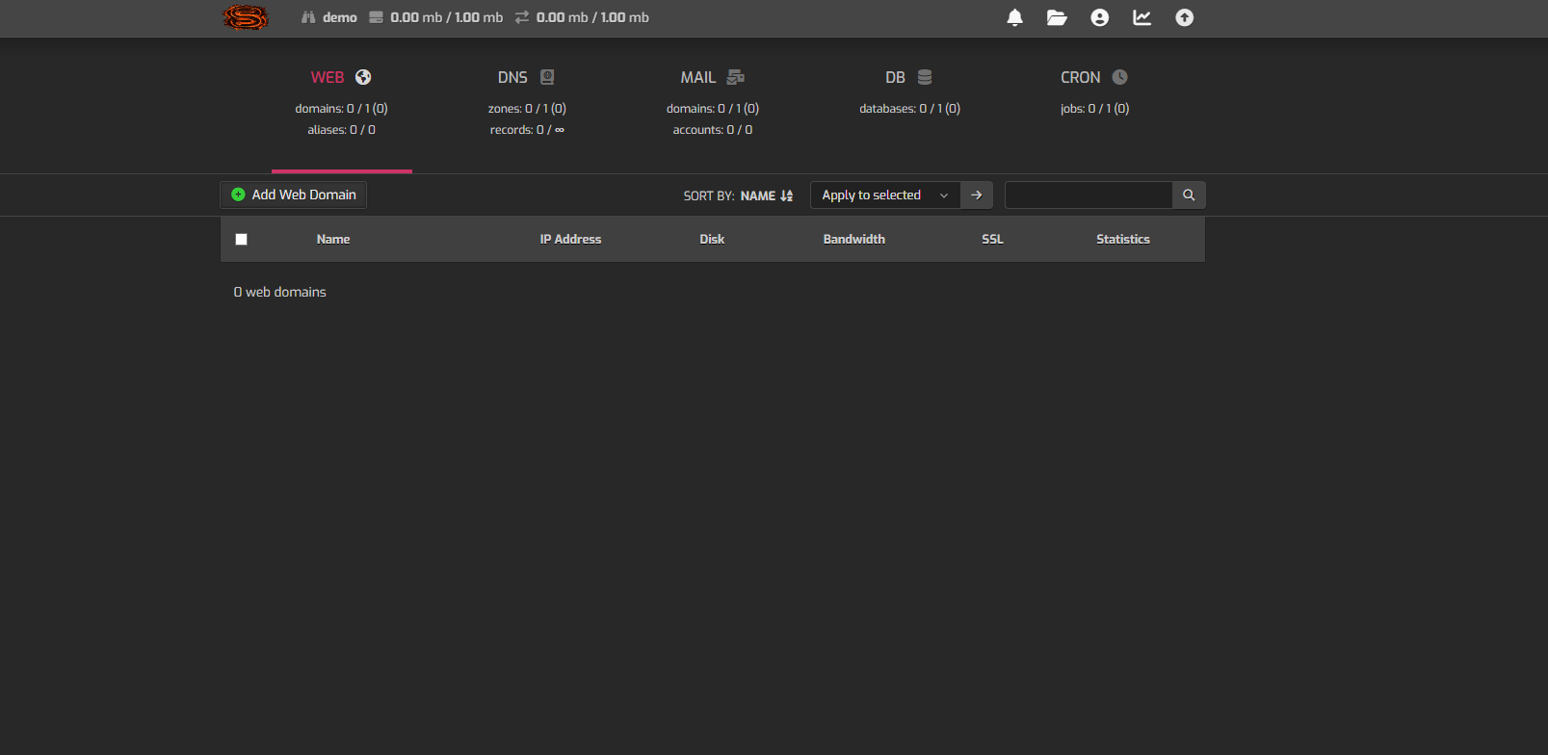Click the IP Address column header
This screenshot has height=755, width=1548.
(570, 240)
